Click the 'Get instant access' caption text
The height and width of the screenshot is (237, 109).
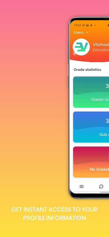point(54,214)
